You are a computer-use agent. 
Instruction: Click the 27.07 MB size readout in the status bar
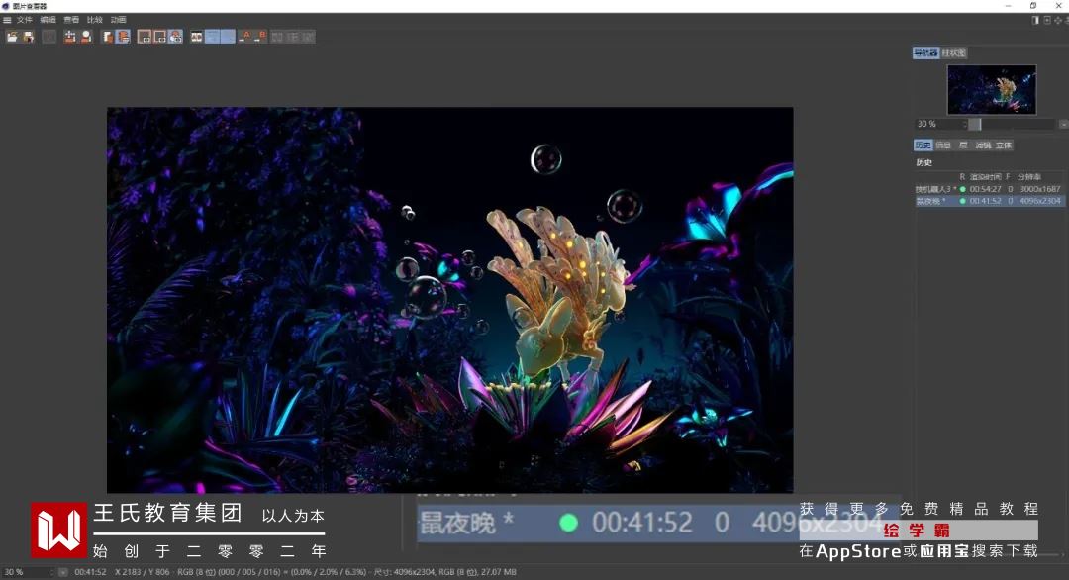point(498,572)
